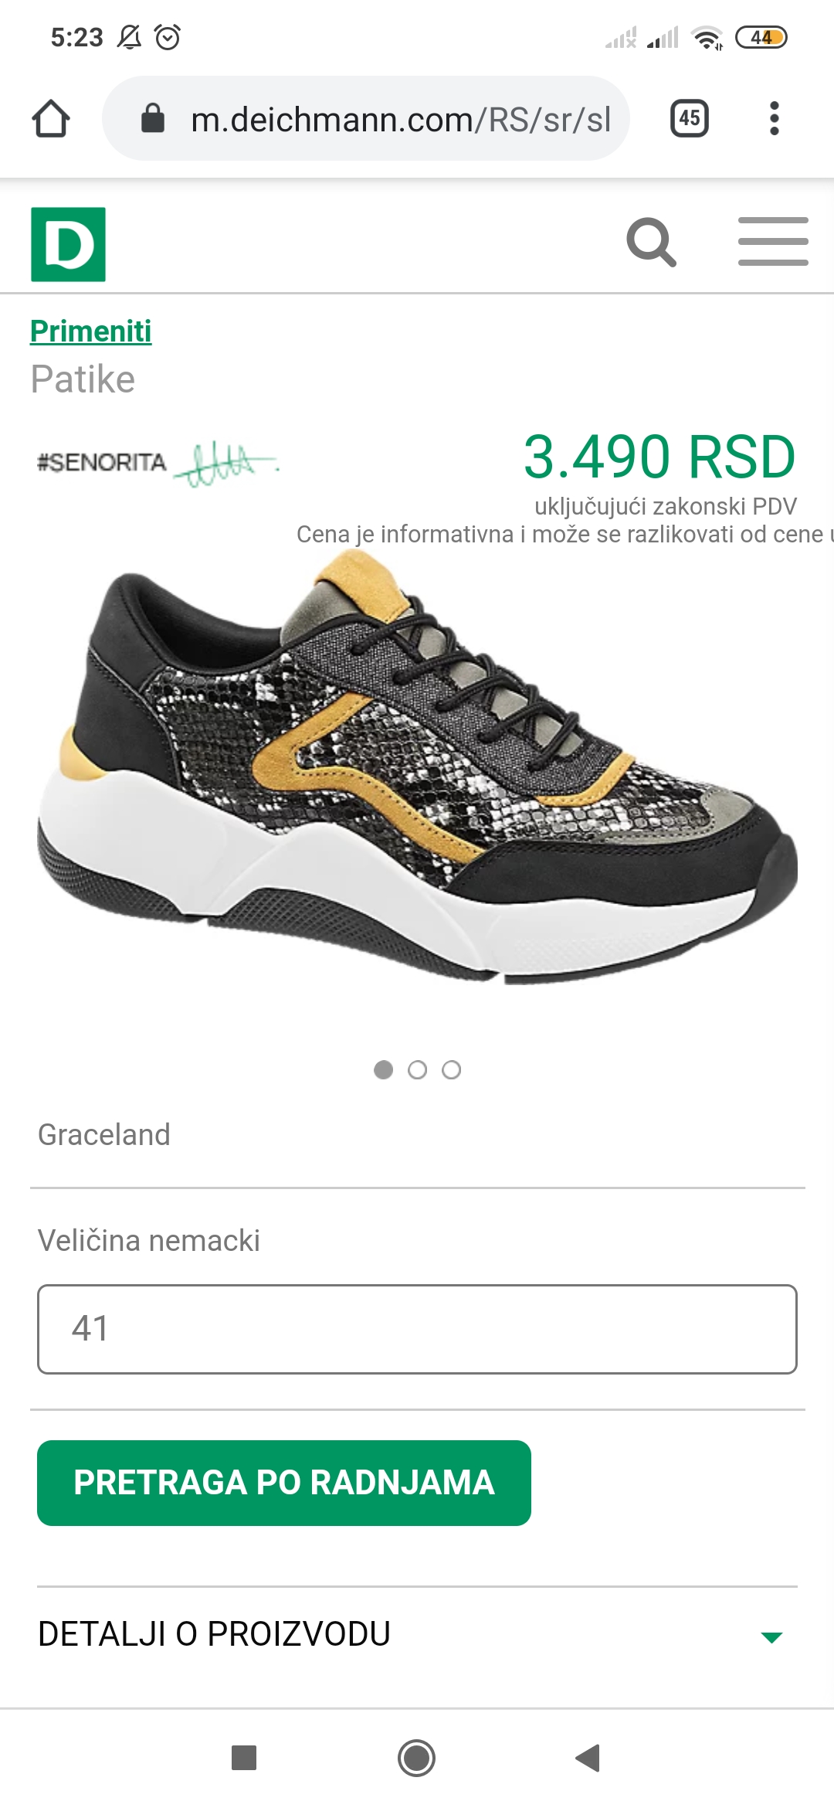Screen dimensions: 834x1808
Task: Tap the padlock site security icon
Action: tap(153, 118)
